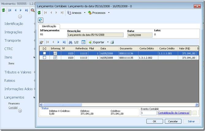Go to last record in dialog top toolbar

click(62, 13)
